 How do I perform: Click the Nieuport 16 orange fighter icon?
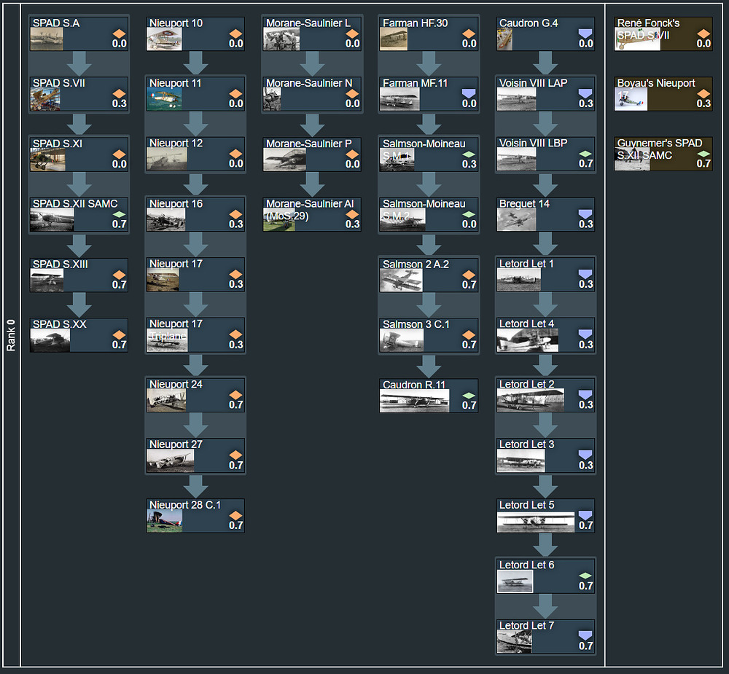pos(235,214)
